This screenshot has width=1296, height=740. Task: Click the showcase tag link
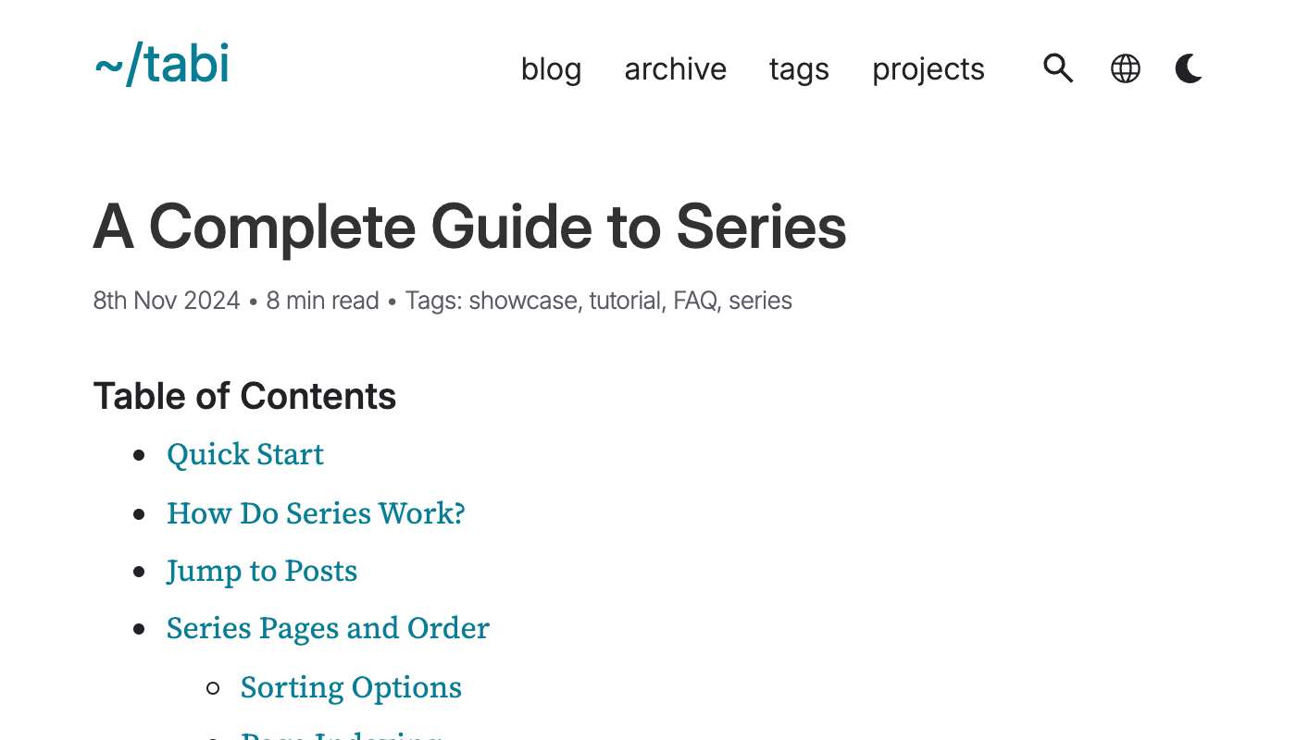click(523, 301)
